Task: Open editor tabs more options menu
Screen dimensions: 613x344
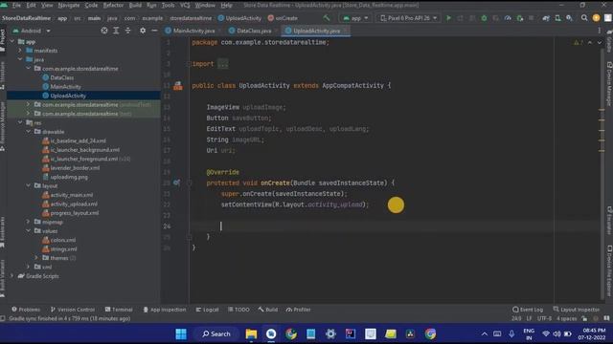Action: 599,31
